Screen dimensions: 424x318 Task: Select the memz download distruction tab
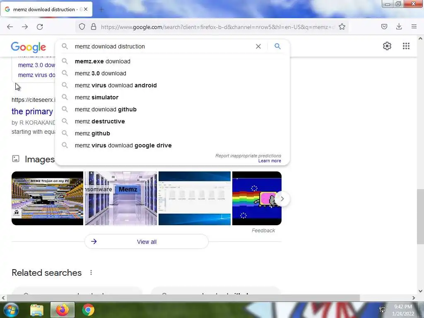coord(46,9)
